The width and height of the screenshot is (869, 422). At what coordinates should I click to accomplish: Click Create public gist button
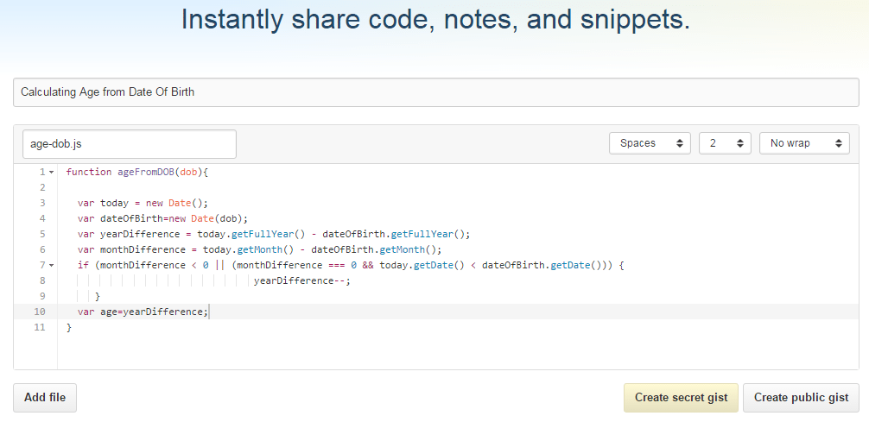801,398
